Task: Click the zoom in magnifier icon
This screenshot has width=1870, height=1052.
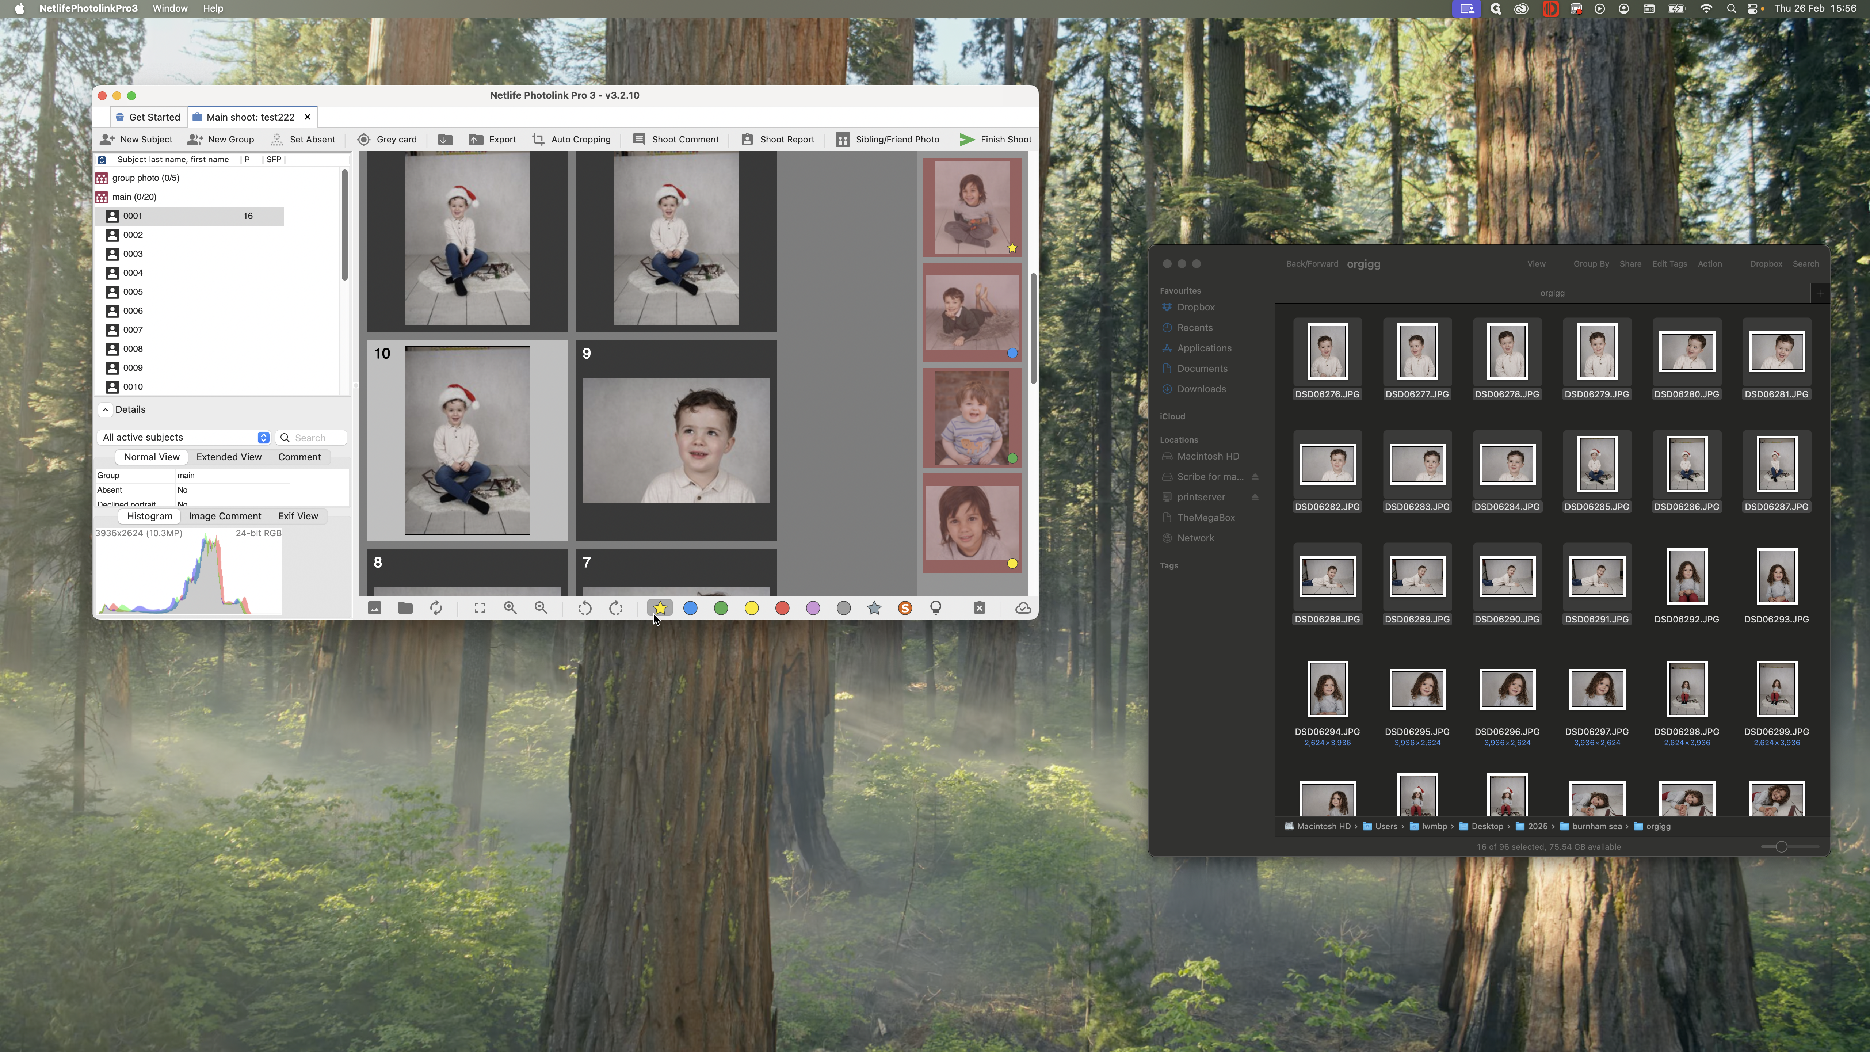Action: coord(510,609)
